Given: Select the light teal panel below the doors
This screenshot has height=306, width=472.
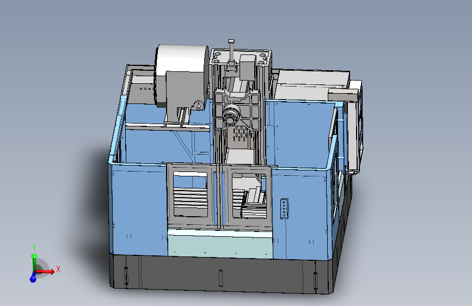Looking at the screenshot, I should coord(220,246).
